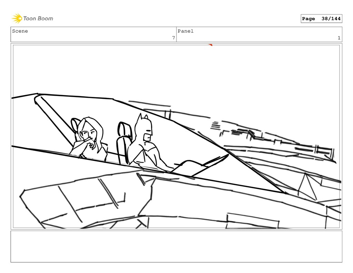353x273 pixels.
Task: Click the Page 38/144 indicator box
Action: [321, 19]
